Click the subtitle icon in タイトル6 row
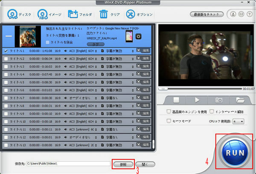The height and width of the screenshot is (174, 256). pyautogui.click(x=102, y=90)
